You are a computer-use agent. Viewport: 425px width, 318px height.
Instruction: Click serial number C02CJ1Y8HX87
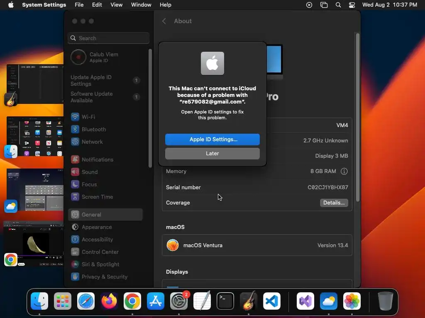(328, 187)
